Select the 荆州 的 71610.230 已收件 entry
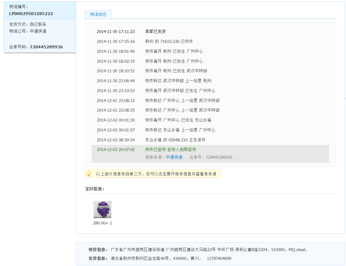The width and height of the screenshot is (346, 266). pos(169,42)
